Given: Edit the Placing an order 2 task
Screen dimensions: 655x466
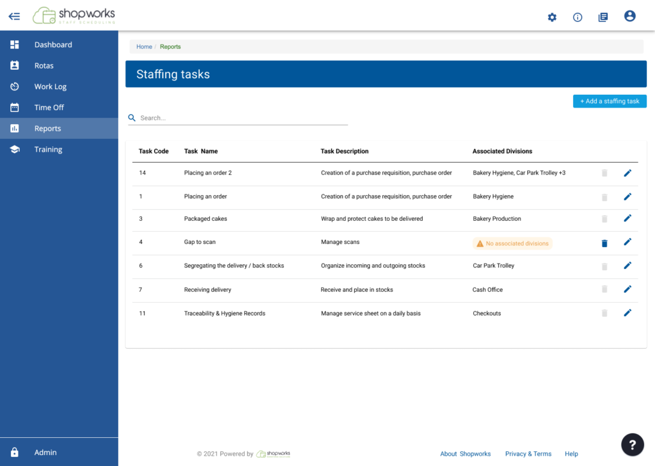Looking at the screenshot, I should click(x=627, y=173).
